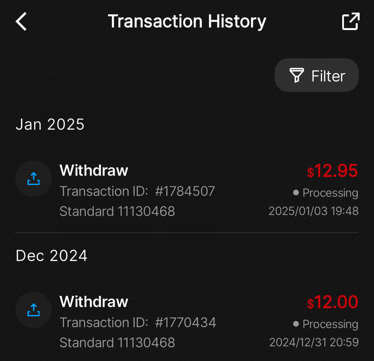The width and height of the screenshot is (374, 361).
Task: Open the Withdraw entry titled in Dec 2024
Action: pos(94,302)
